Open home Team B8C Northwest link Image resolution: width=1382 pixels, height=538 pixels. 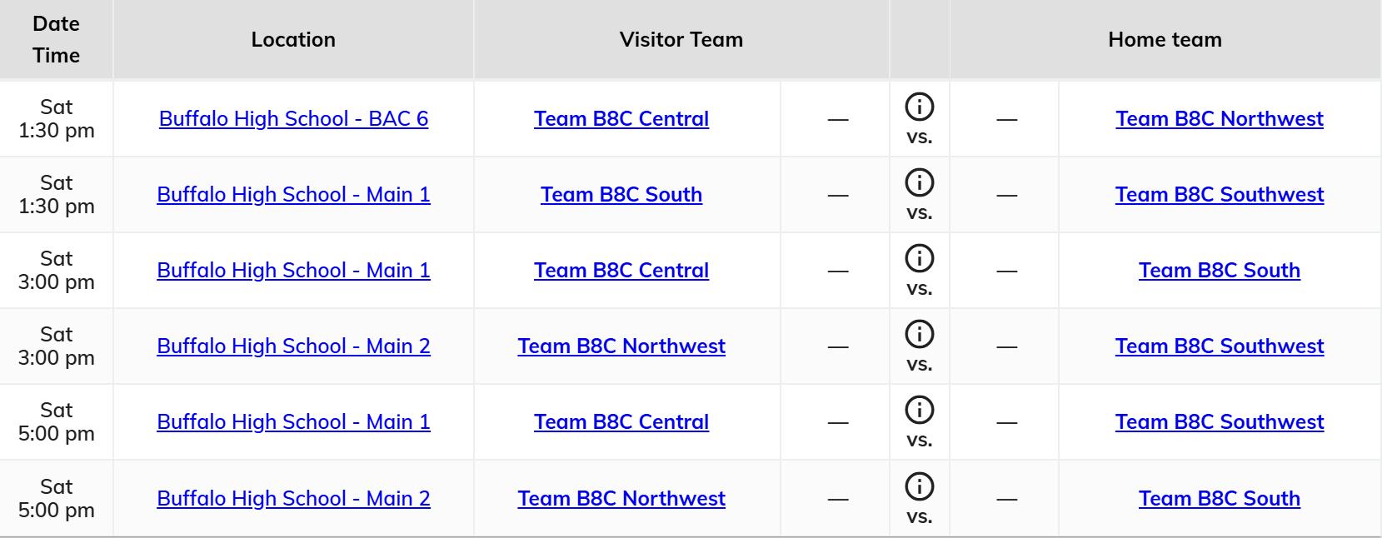click(1219, 118)
